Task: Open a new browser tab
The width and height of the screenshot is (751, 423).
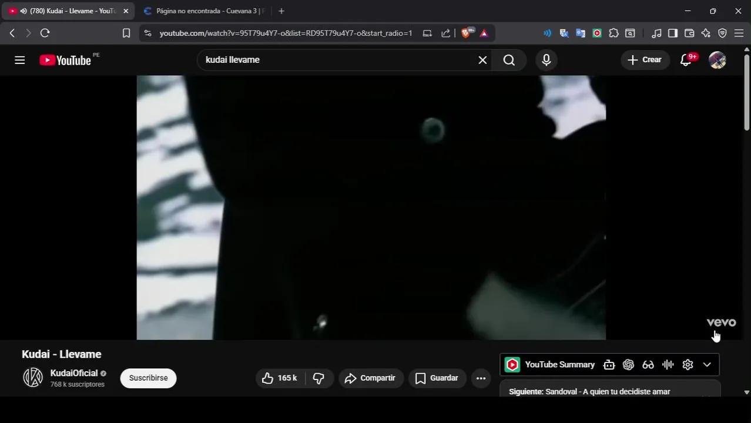Action: coord(281,11)
